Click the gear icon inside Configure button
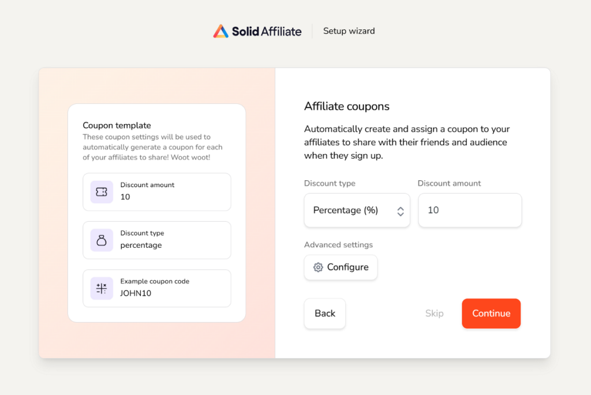The image size is (591, 395). point(317,267)
